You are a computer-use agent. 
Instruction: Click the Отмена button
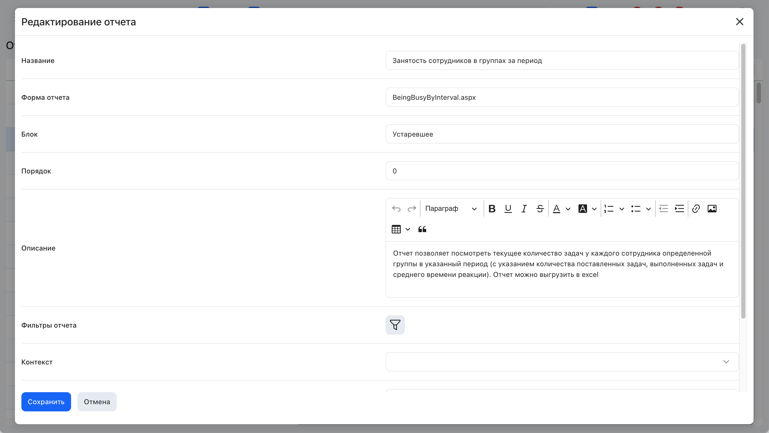click(x=97, y=402)
